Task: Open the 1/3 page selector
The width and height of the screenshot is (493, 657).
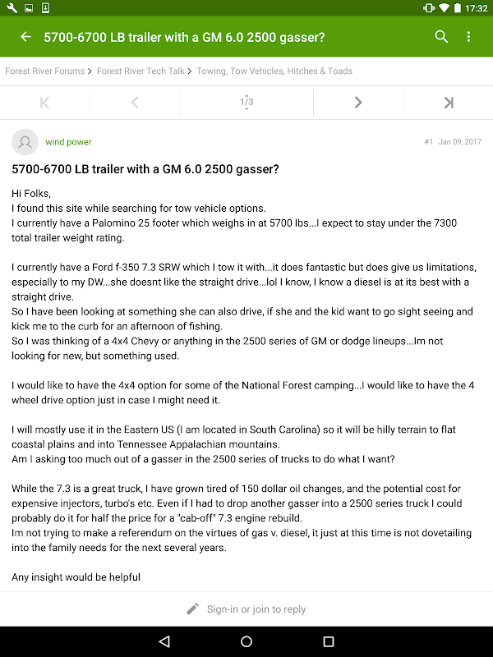Action: [246, 103]
